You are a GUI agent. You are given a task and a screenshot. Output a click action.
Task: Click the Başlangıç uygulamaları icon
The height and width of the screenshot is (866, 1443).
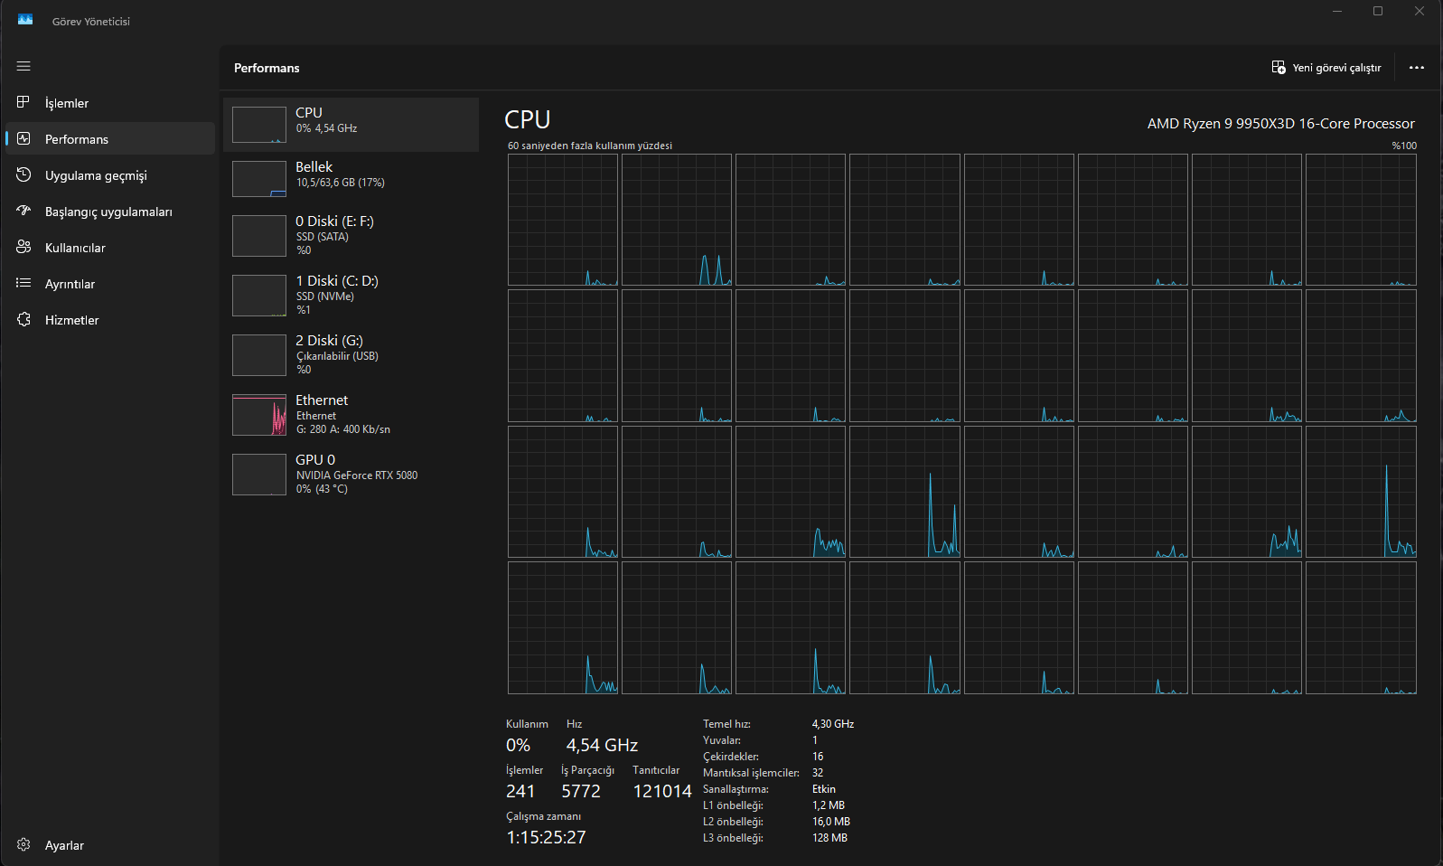pyautogui.click(x=23, y=211)
